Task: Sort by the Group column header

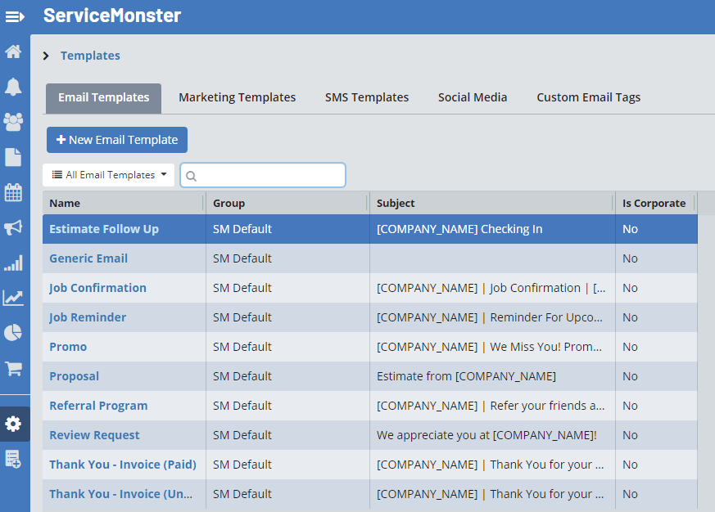Action: 229,204
